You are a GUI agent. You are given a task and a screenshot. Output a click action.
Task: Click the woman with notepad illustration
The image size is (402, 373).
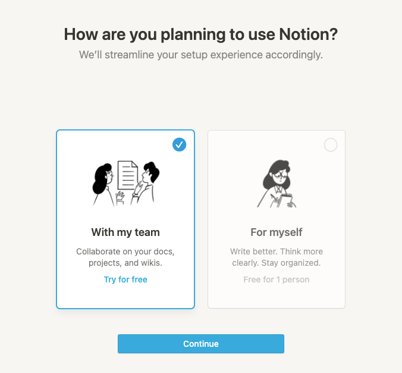tap(277, 184)
